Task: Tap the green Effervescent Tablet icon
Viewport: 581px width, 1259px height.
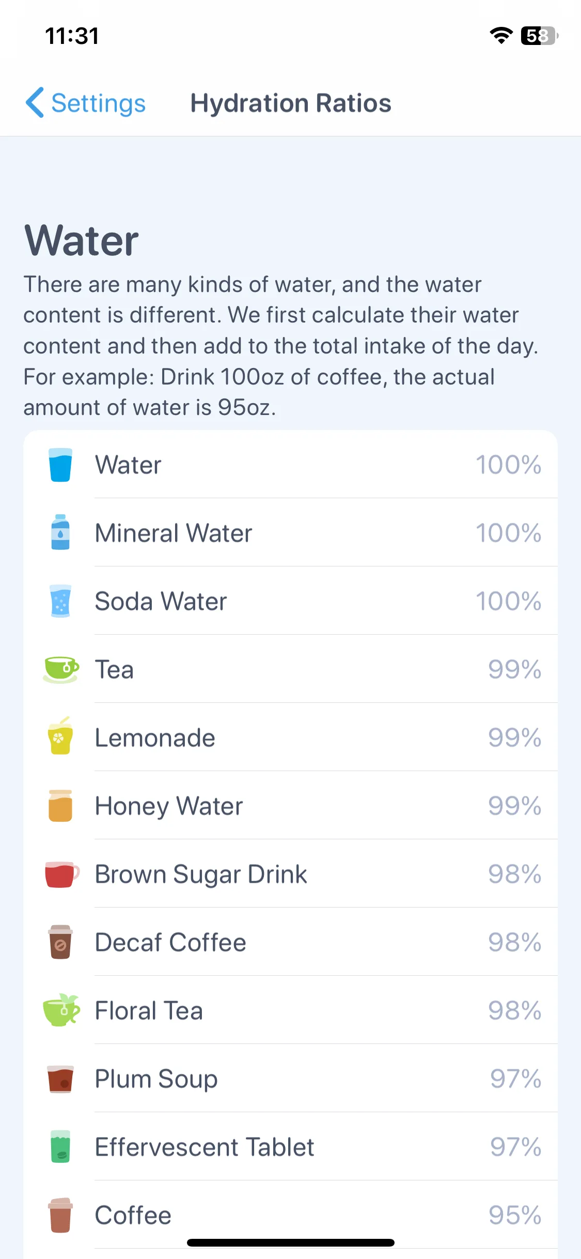Action: [60, 1147]
